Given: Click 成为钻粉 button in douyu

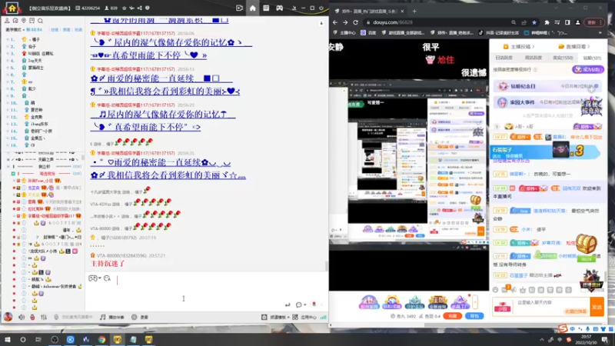Looking at the screenshot, I should [587, 69].
